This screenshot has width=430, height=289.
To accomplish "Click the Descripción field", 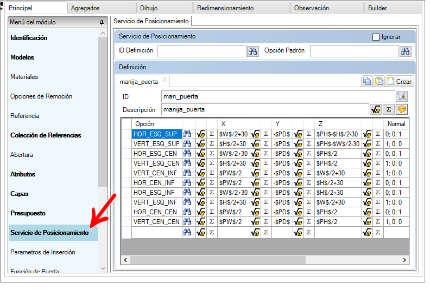I will pos(265,109).
